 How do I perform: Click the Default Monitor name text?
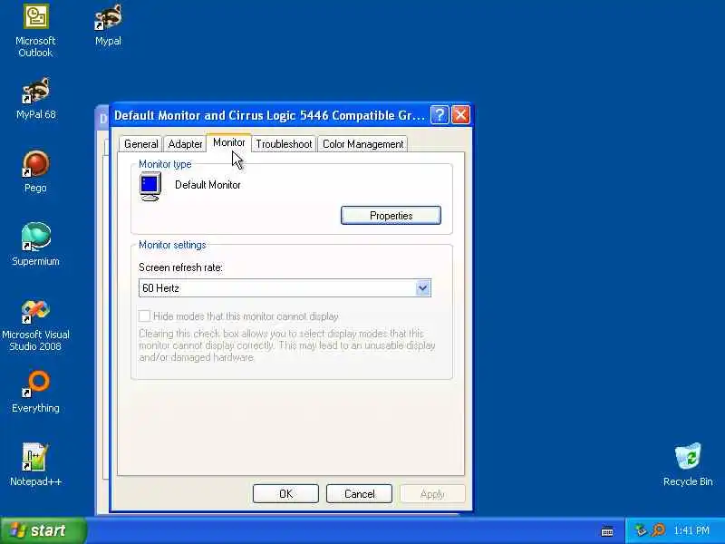[208, 185]
